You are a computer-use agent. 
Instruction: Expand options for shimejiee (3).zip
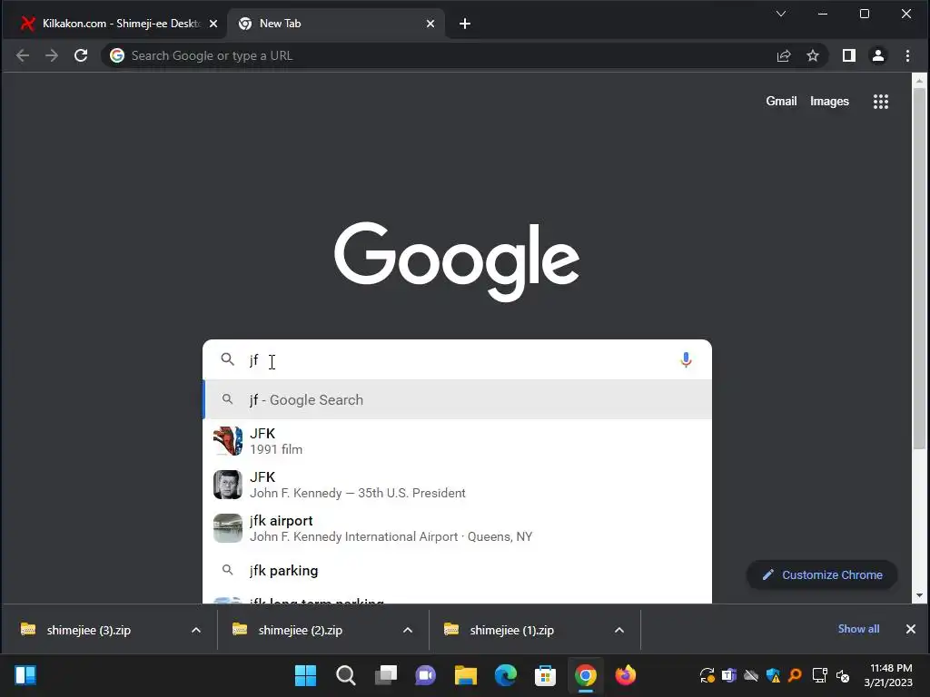pos(196,630)
